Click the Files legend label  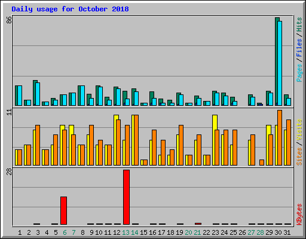click(x=299, y=47)
